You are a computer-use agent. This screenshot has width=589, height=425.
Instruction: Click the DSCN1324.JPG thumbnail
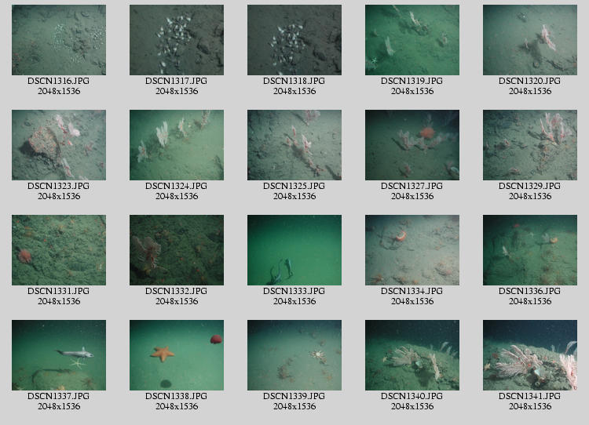coord(177,145)
